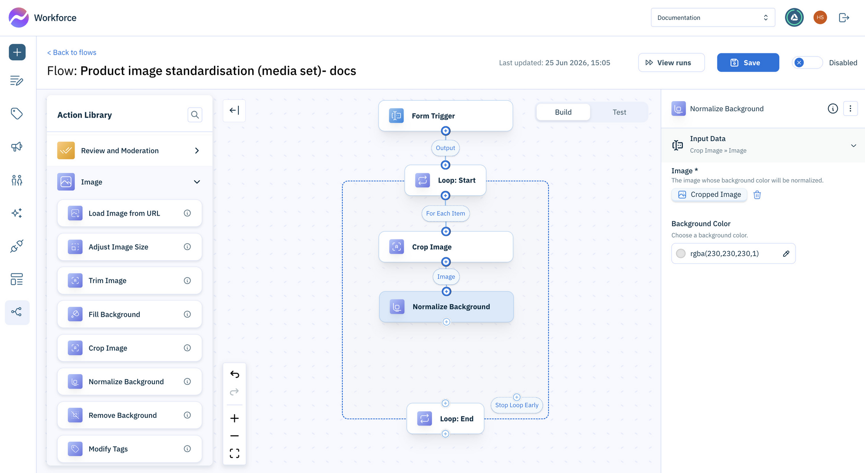Screen dimensions: 865x473
Task: Switch to the Test tab
Action: click(x=619, y=112)
